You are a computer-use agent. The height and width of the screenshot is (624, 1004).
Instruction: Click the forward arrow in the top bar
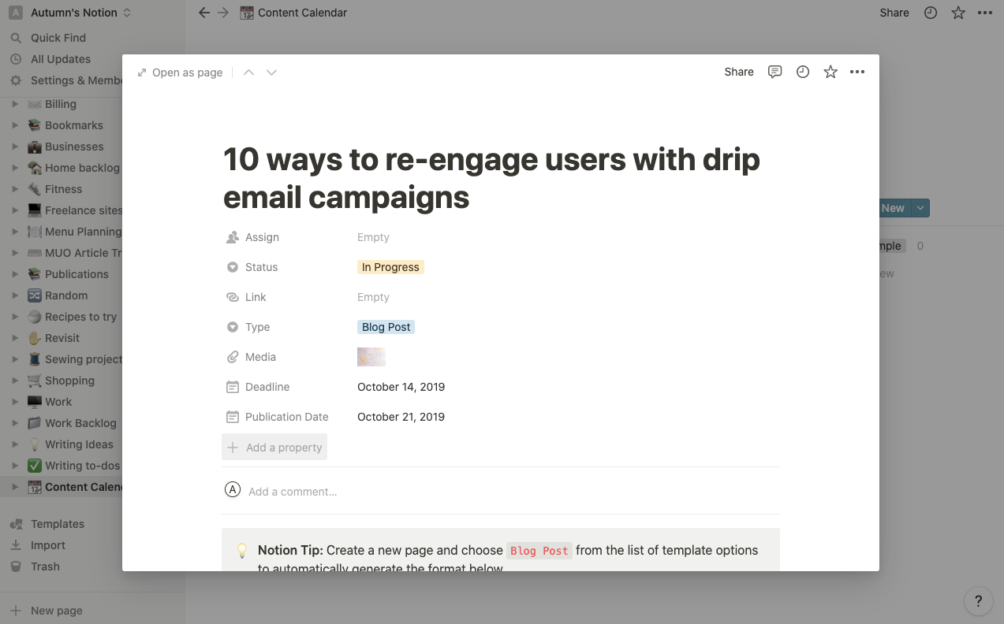click(x=223, y=13)
